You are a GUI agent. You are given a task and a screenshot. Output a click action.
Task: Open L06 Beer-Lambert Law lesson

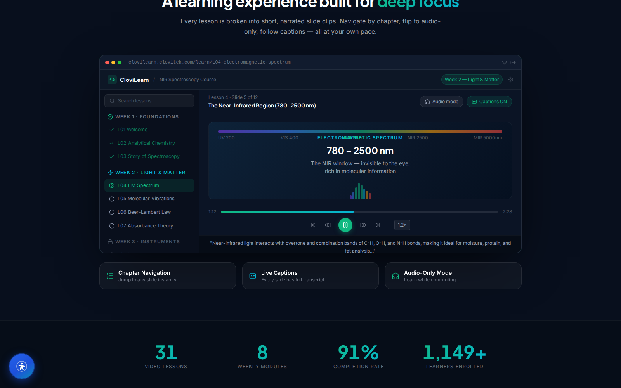149,212
